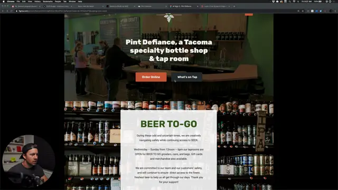Open the People menu
Viewport: 338px width, 190px height.
(58, 1)
